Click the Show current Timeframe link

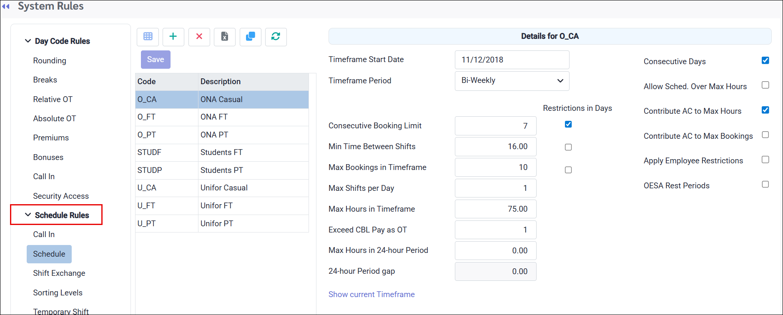click(x=371, y=295)
